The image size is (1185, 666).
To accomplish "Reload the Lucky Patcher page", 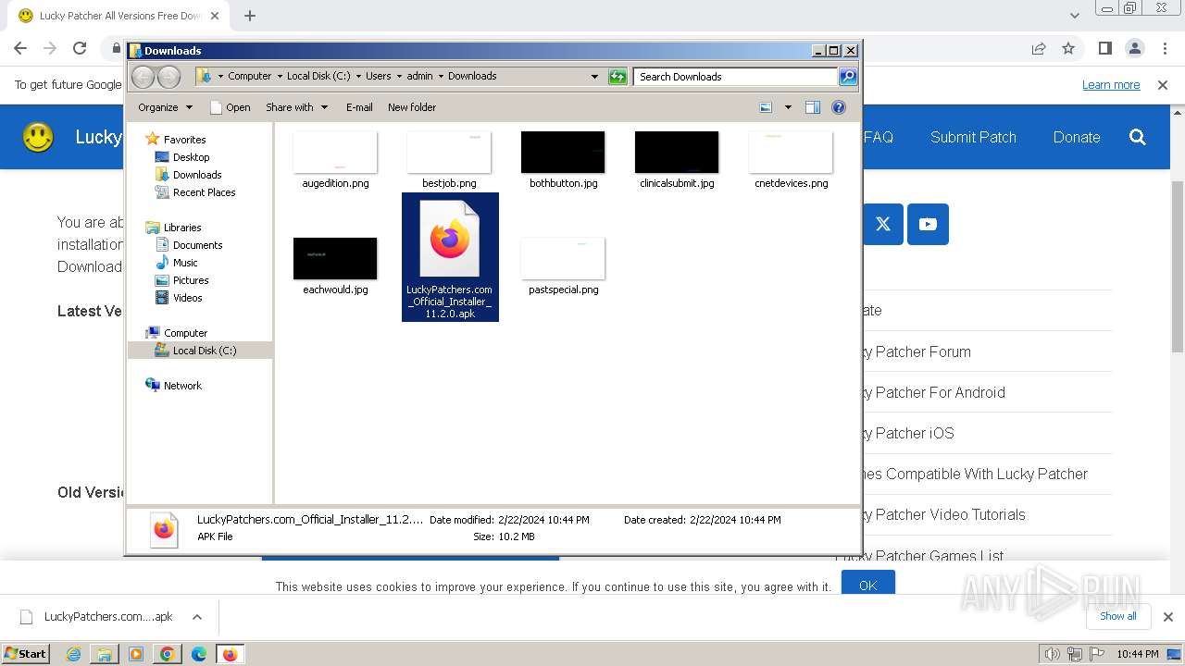I will click(x=80, y=48).
